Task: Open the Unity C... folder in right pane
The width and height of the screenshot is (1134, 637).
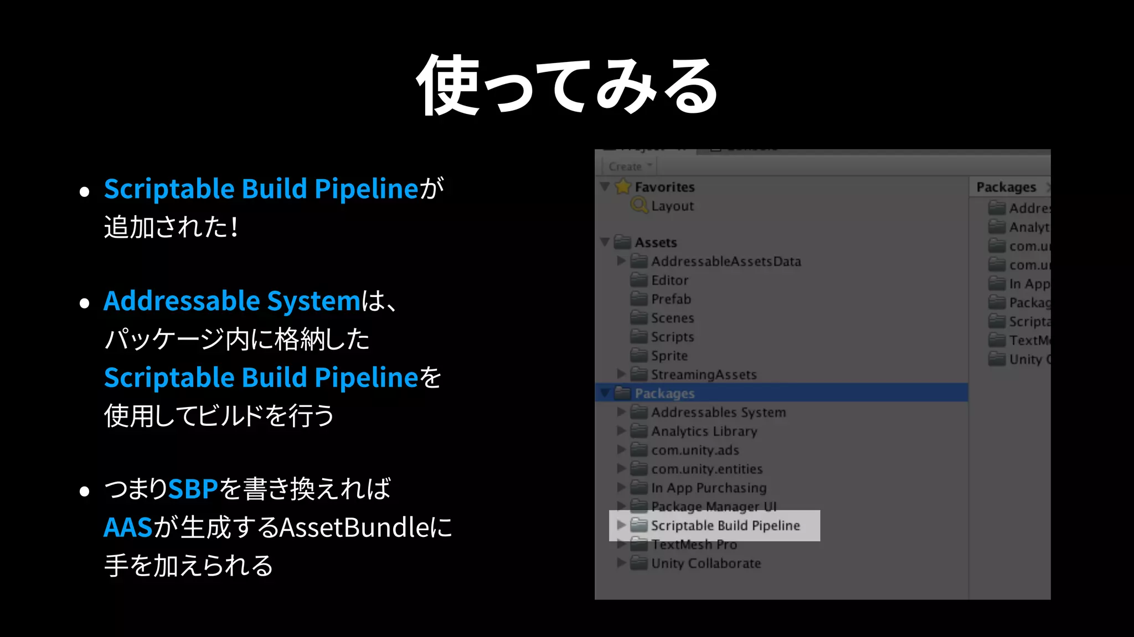Action: pos(1019,359)
